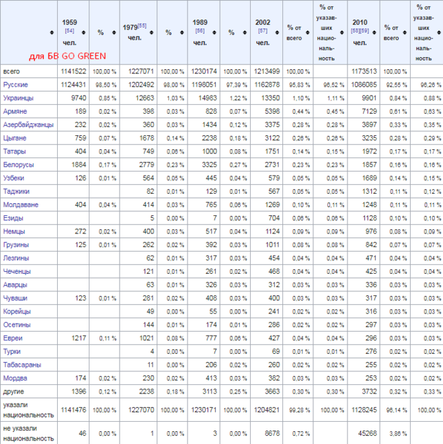Select the 'другие' row label
The width and height of the screenshot is (443, 444).
click(13, 392)
